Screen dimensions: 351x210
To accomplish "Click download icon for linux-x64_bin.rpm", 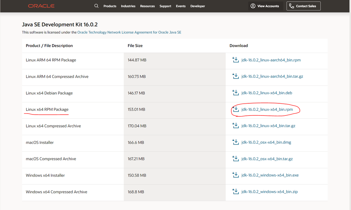I will click(x=236, y=109).
